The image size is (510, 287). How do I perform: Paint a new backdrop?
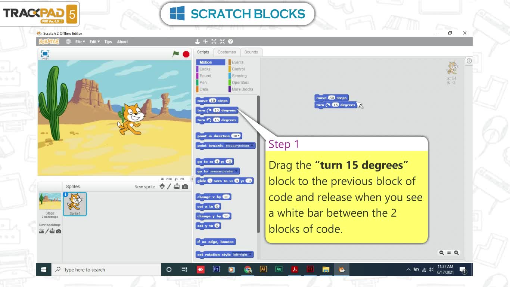click(x=47, y=231)
